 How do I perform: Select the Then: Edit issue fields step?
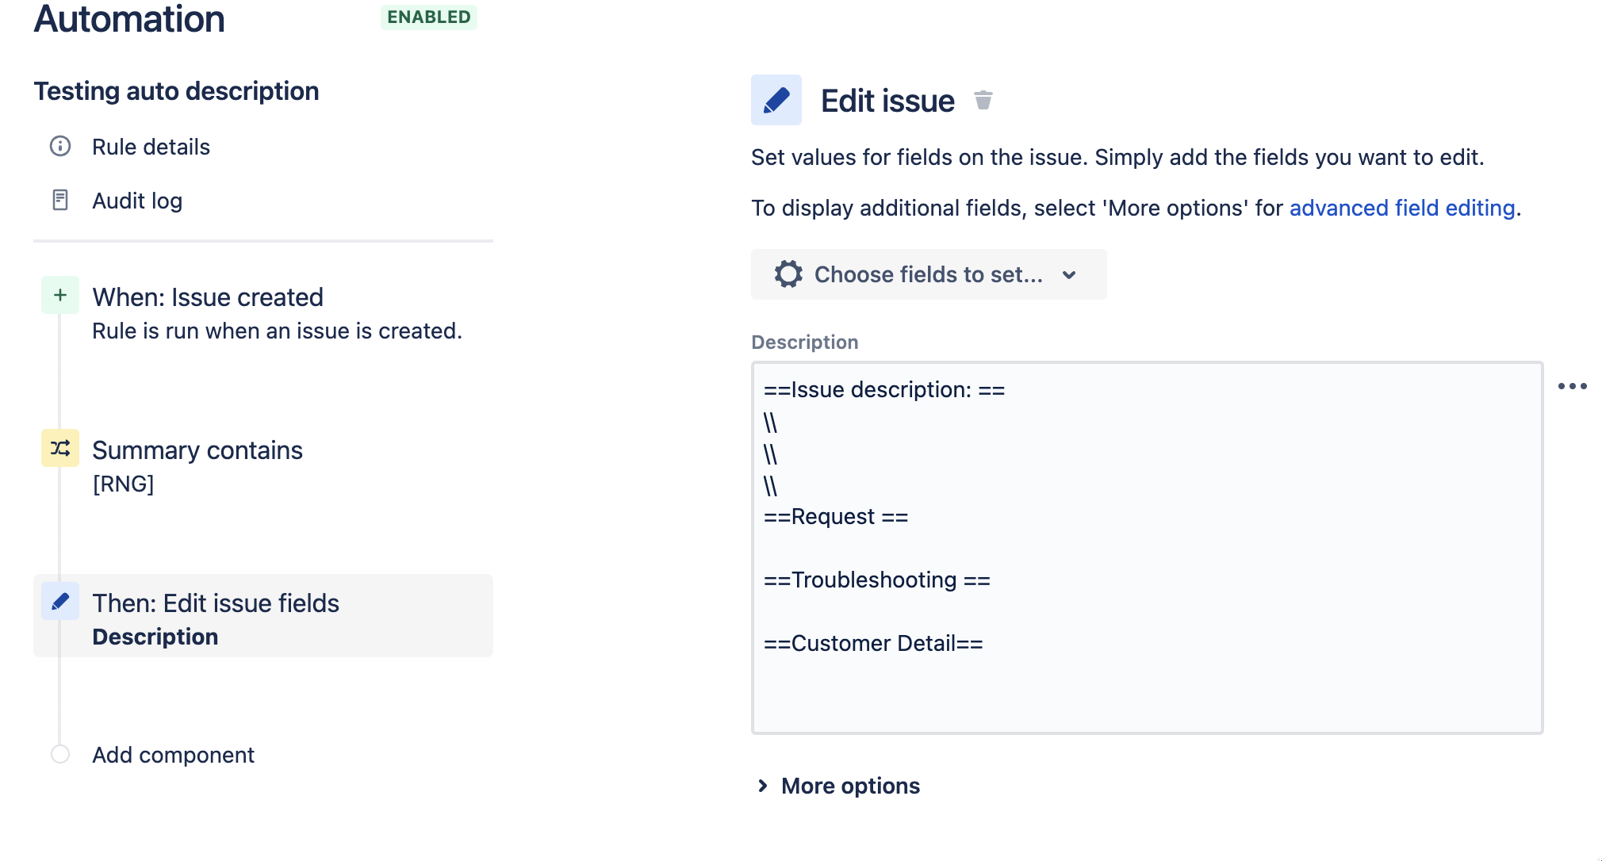click(x=216, y=603)
